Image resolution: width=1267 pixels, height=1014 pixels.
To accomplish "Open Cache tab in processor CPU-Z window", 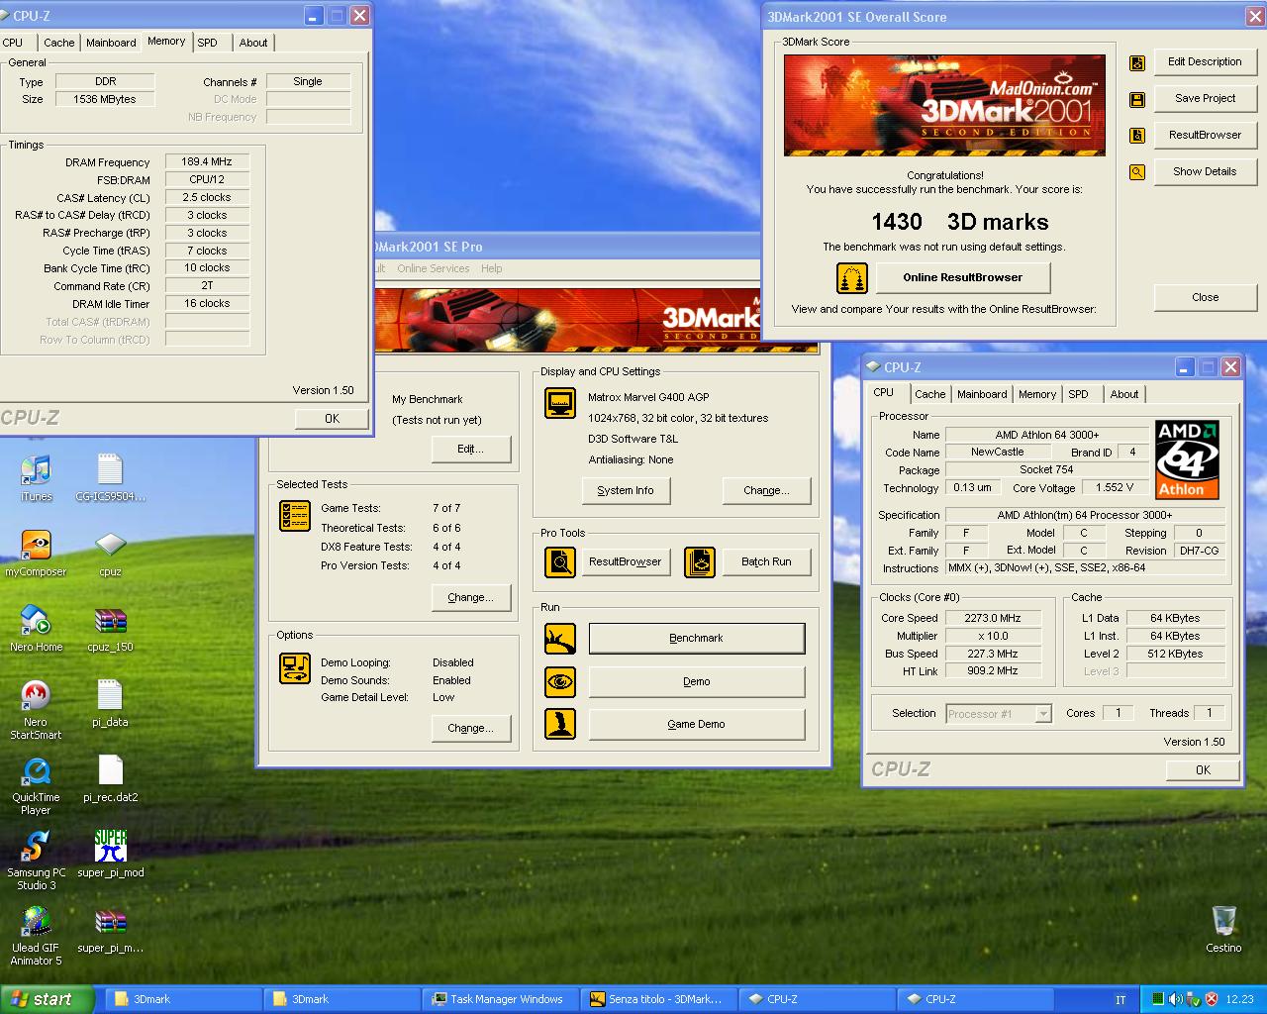I will coord(929,394).
